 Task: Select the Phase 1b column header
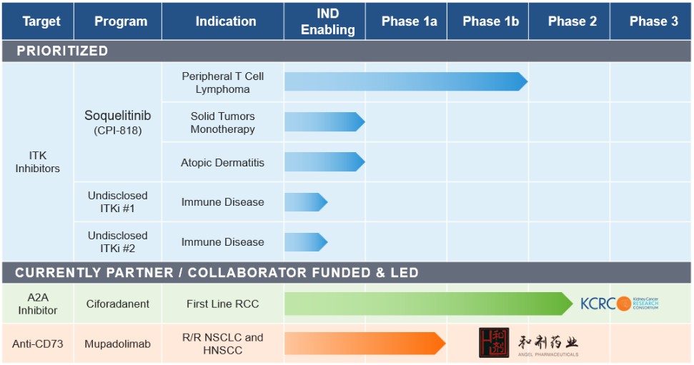(490, 21)
